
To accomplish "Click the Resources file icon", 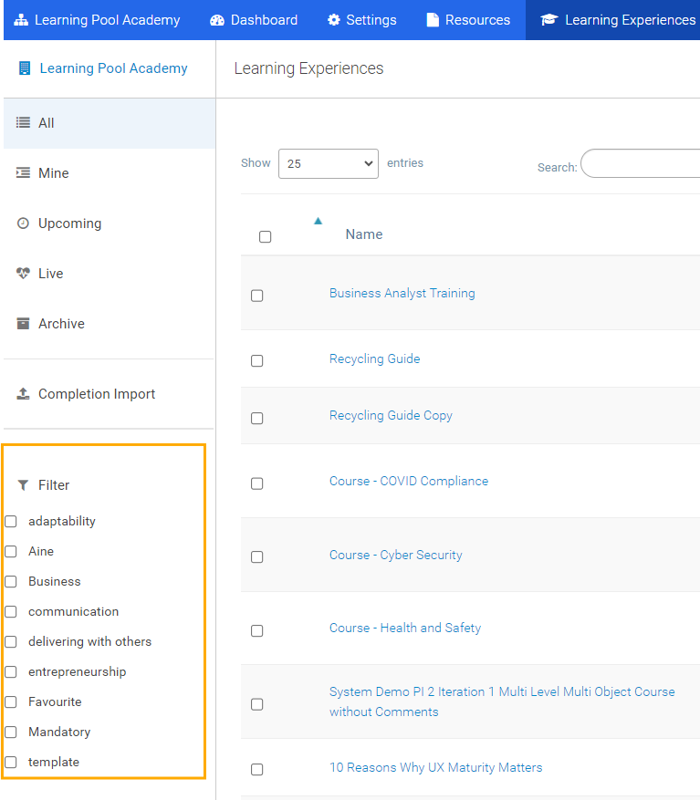I will click(433, 20).
